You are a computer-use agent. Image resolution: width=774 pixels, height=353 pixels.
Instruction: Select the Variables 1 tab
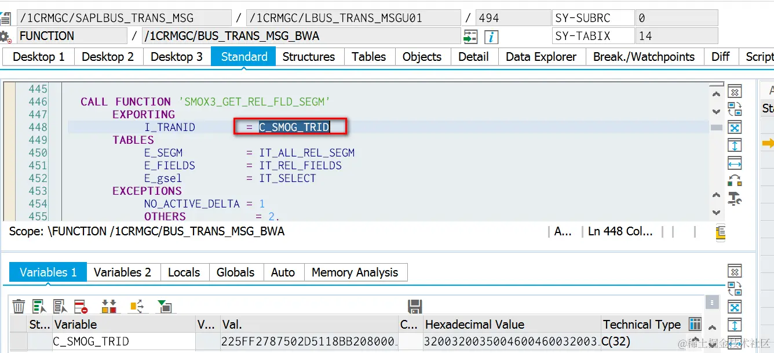(x=48, y=272)
